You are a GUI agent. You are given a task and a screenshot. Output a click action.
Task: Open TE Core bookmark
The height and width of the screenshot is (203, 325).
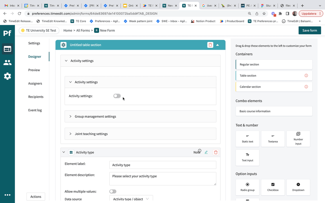click(x=78, y=21)
